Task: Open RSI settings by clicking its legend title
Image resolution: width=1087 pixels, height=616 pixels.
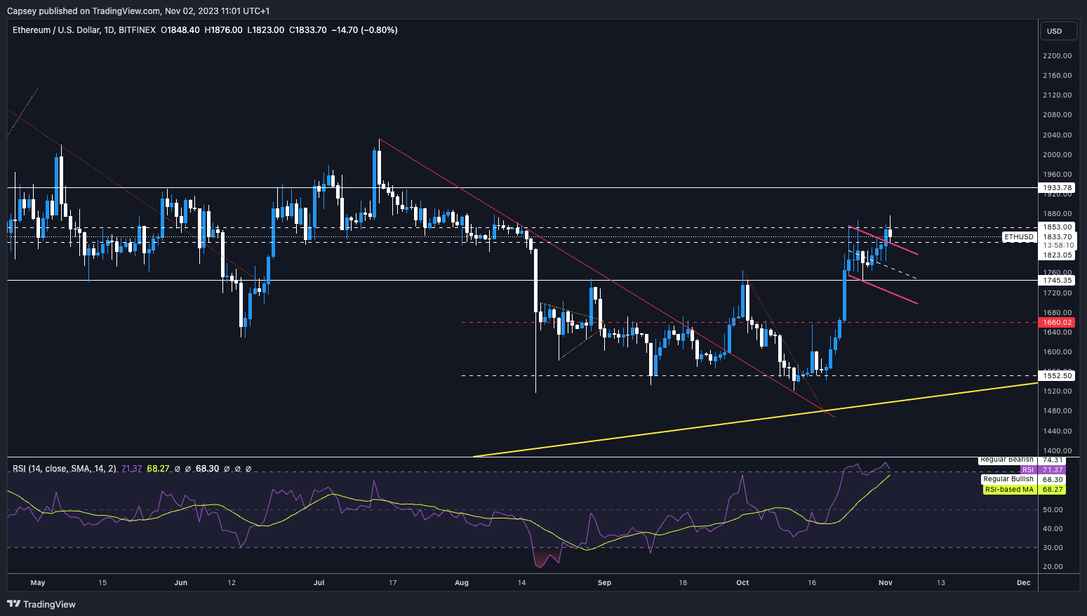Action: 63,468
